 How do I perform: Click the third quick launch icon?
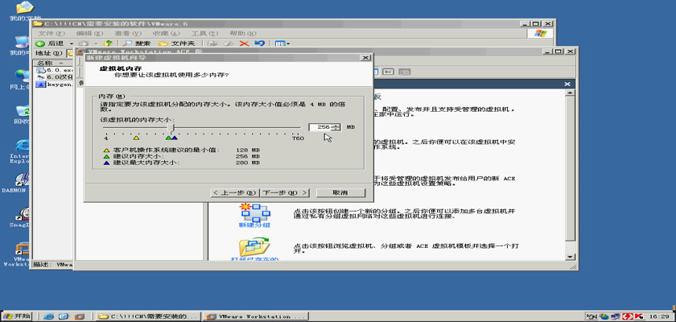(x=79, y=316)
